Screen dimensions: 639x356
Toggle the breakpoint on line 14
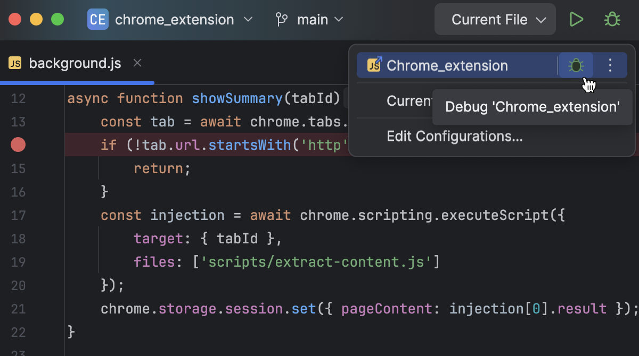coord(18,145)
